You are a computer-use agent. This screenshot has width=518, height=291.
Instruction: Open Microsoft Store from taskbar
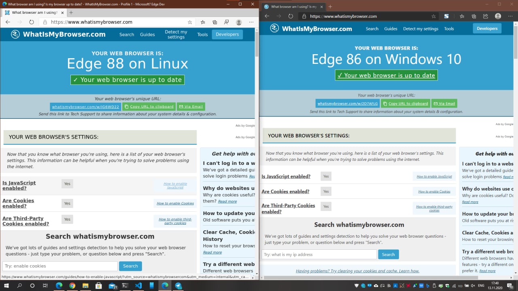pyautogui.click(x=98, y=286)
